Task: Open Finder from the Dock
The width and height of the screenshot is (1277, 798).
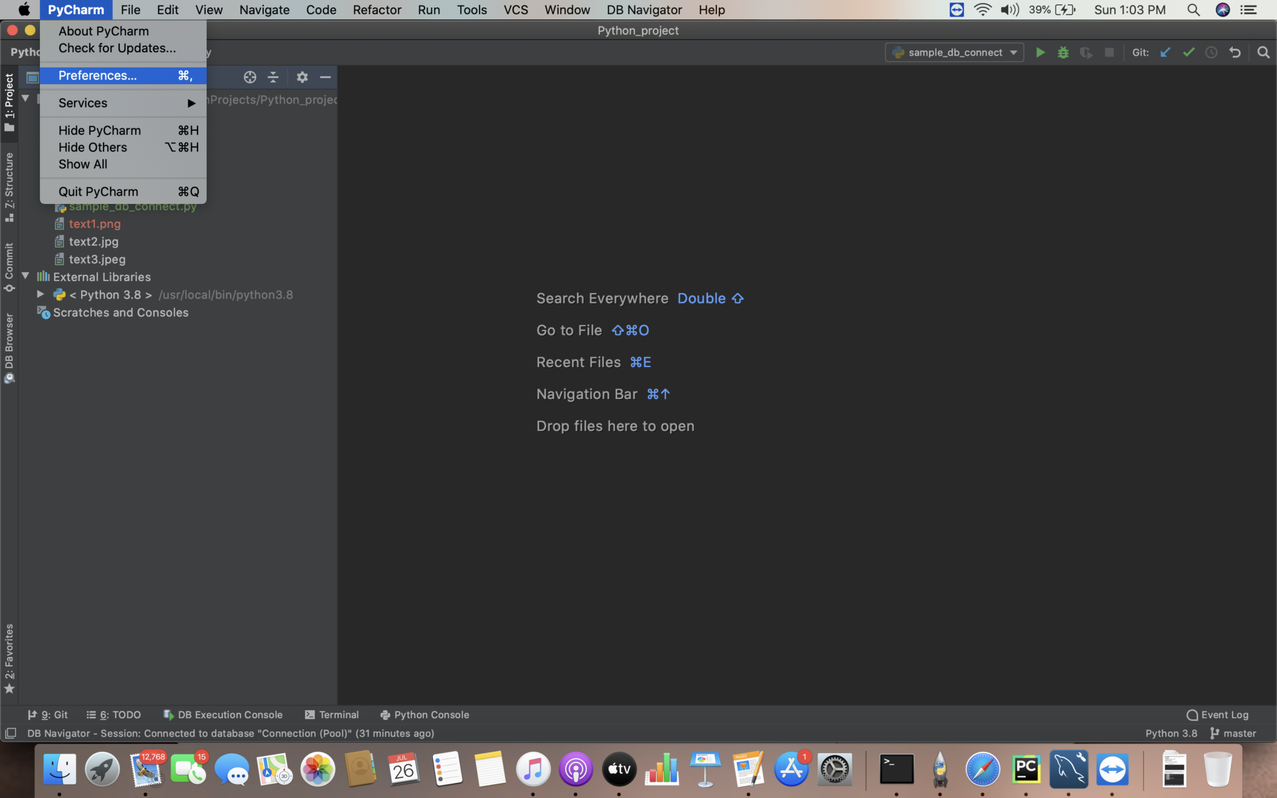Action: coord(60,769)
